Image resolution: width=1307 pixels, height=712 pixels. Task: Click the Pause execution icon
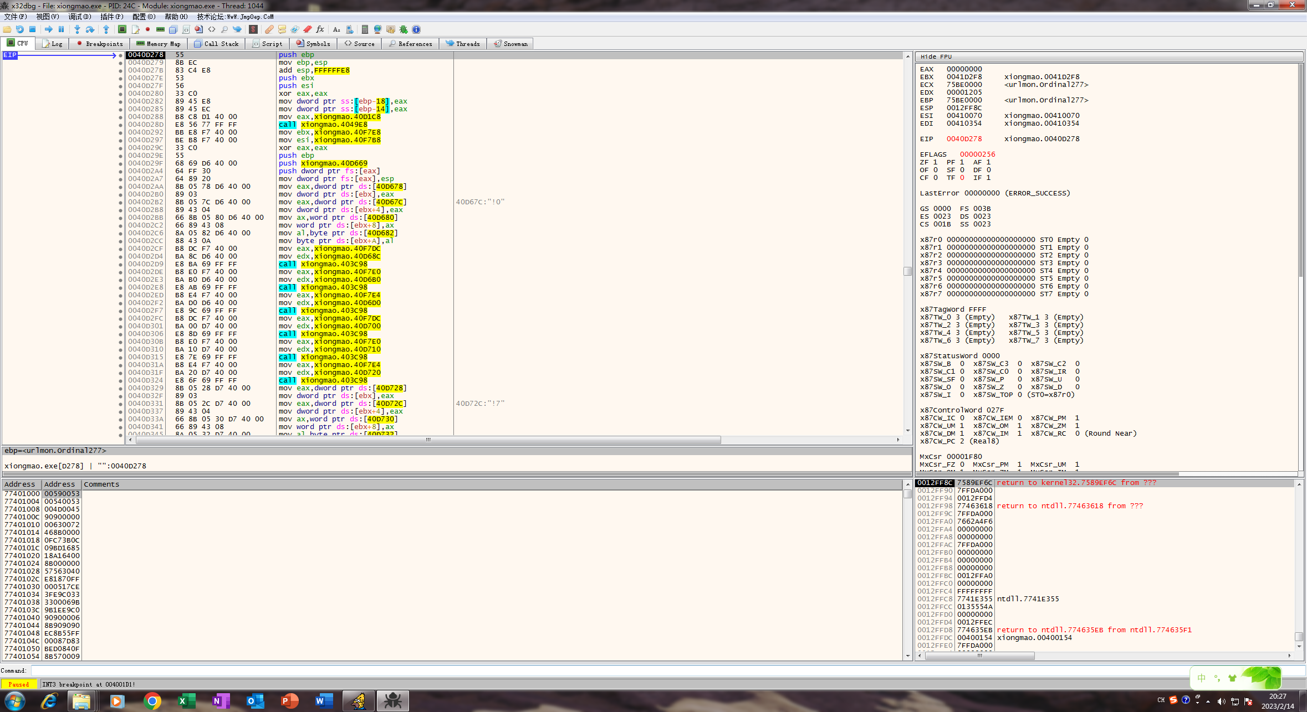(61, 29)
